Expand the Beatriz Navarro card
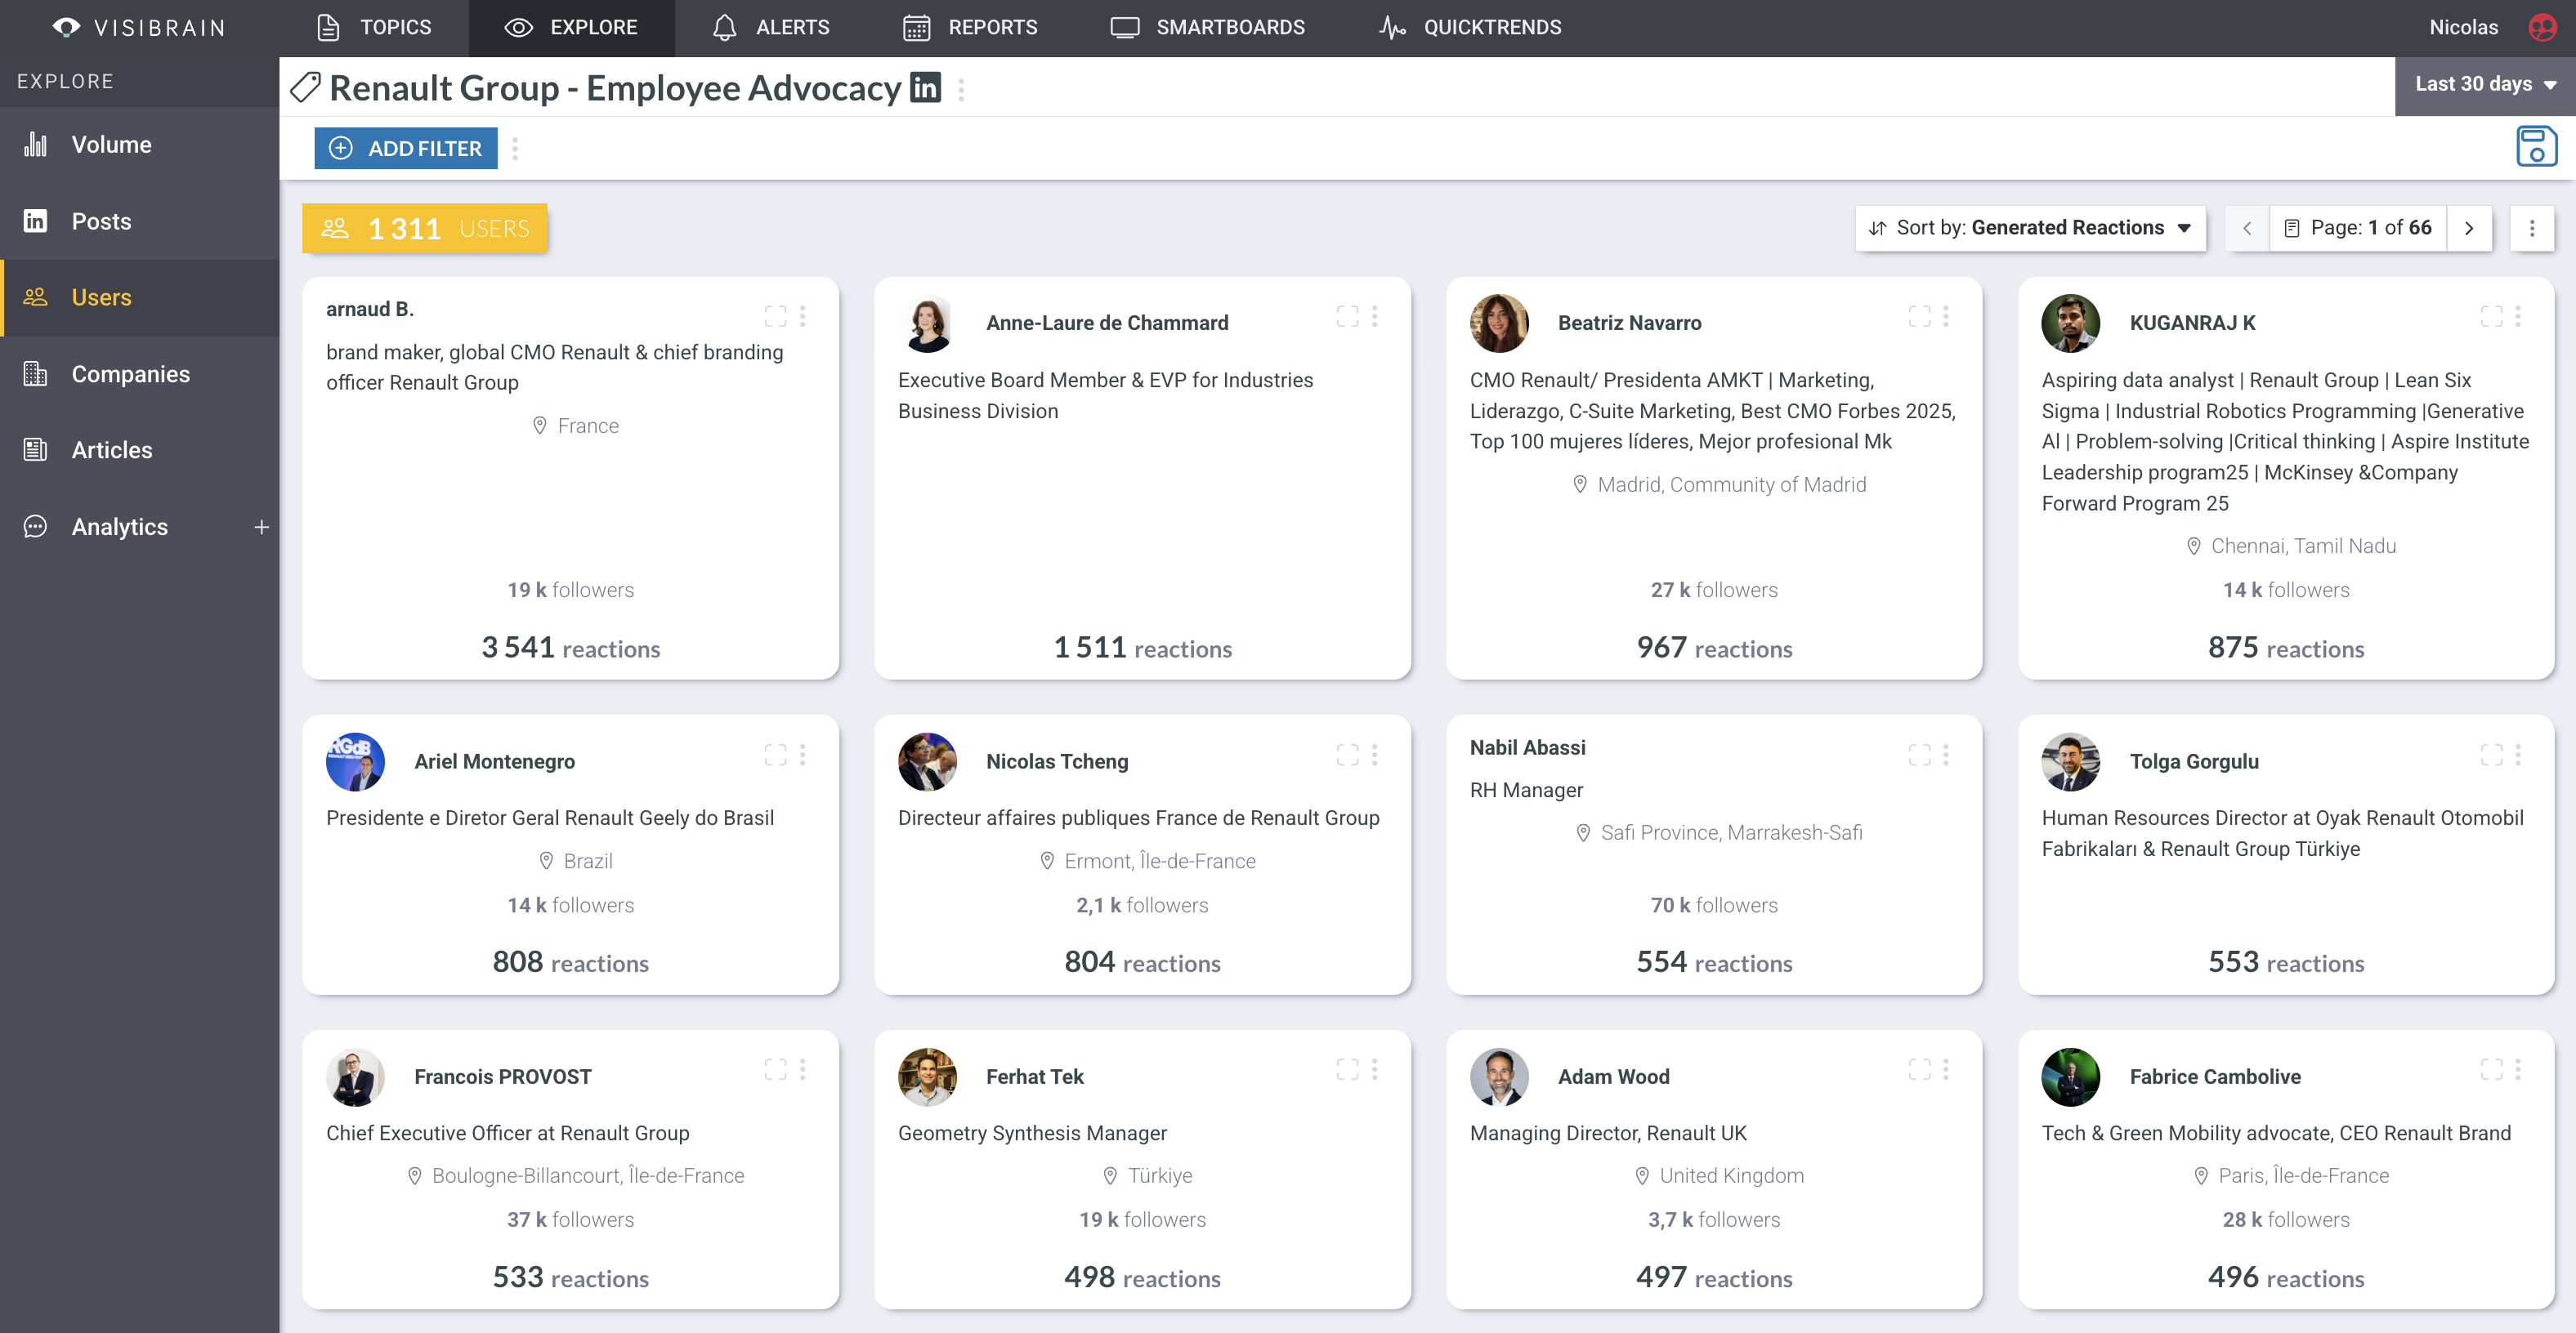Viewport: 2576px width, 1333px height. [1919, 317]
